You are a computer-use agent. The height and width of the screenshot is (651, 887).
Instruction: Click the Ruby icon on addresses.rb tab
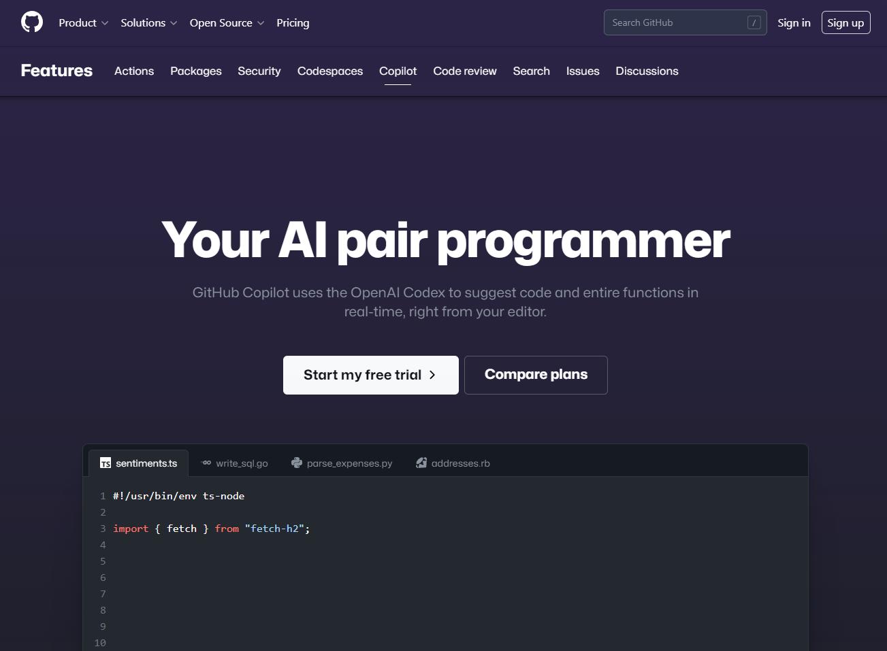[421, 463]
